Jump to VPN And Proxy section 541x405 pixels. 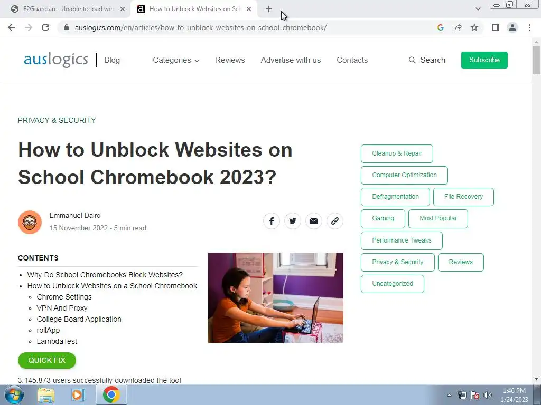(62, 308)
